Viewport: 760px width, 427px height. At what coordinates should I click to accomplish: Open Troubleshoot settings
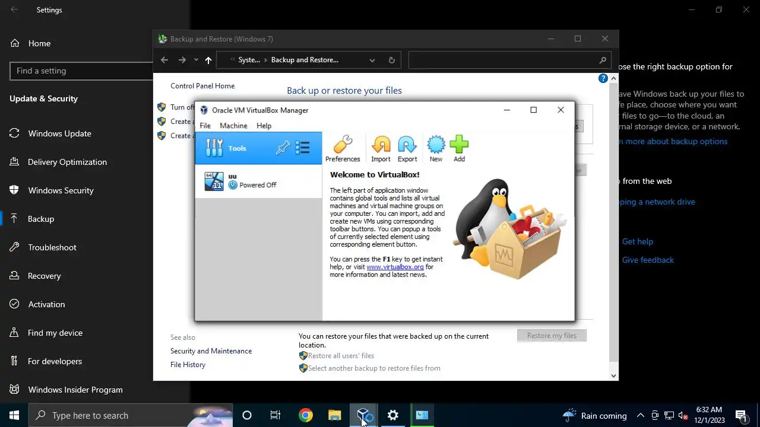[x=52, y=247]
